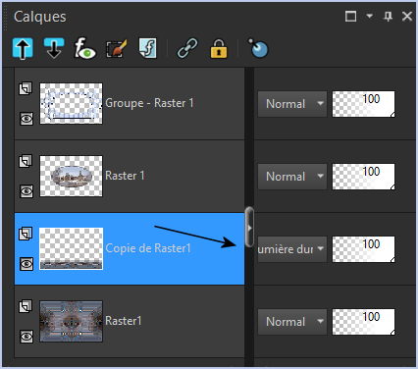Select the Groupe - Raster 1 layer name
418x369 pixels.
coord(149,103)
